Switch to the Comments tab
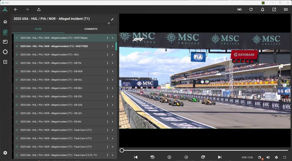The height and width of the screenshot is (161, 292). click(91, 29)
